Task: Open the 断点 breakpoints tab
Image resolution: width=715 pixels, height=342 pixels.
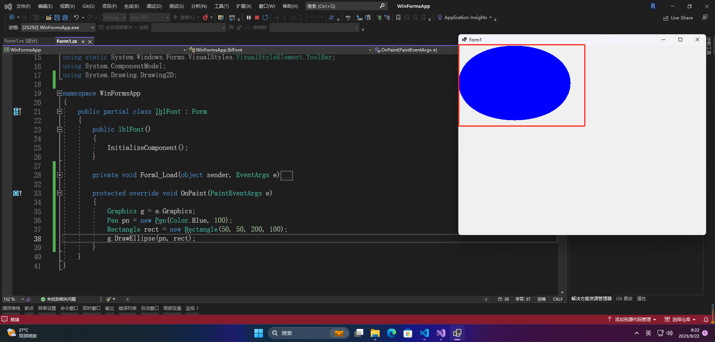Action: 29,308
